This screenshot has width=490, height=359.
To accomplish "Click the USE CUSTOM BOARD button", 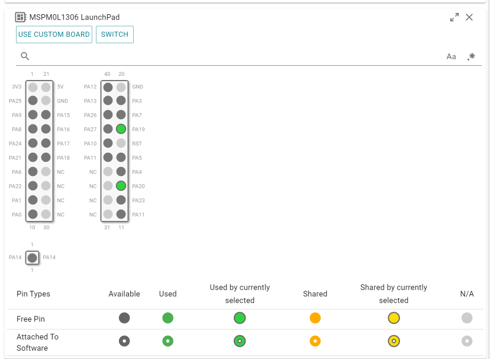I will click(x=54, y=34).
